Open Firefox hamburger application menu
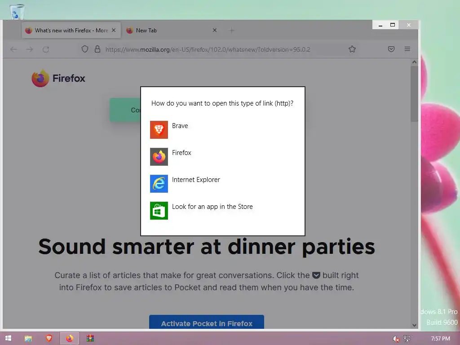The image size is (460, 345). [x=407, y=49]
